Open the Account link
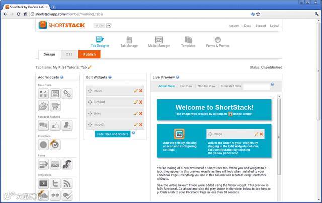Screen dimensions: 322x203 (x=234, y=26)
